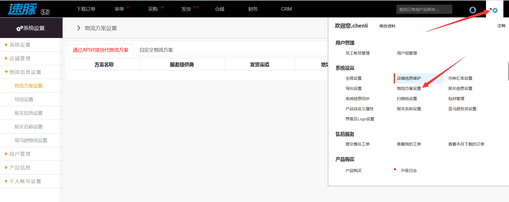Screen dimensions: 509x202
Task: Select 报关名称设置 in the sidebar
Action: (x=28, y=127)
